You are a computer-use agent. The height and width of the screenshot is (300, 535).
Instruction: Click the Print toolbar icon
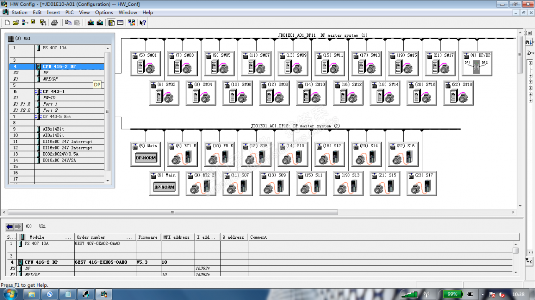tap(54, 23)
